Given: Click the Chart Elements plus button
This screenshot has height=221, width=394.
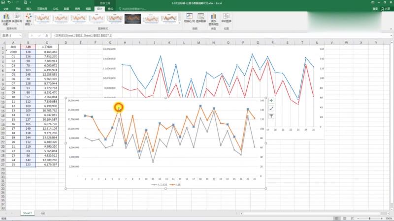Looking at the screenshot, I should click(x=271, y=101).
